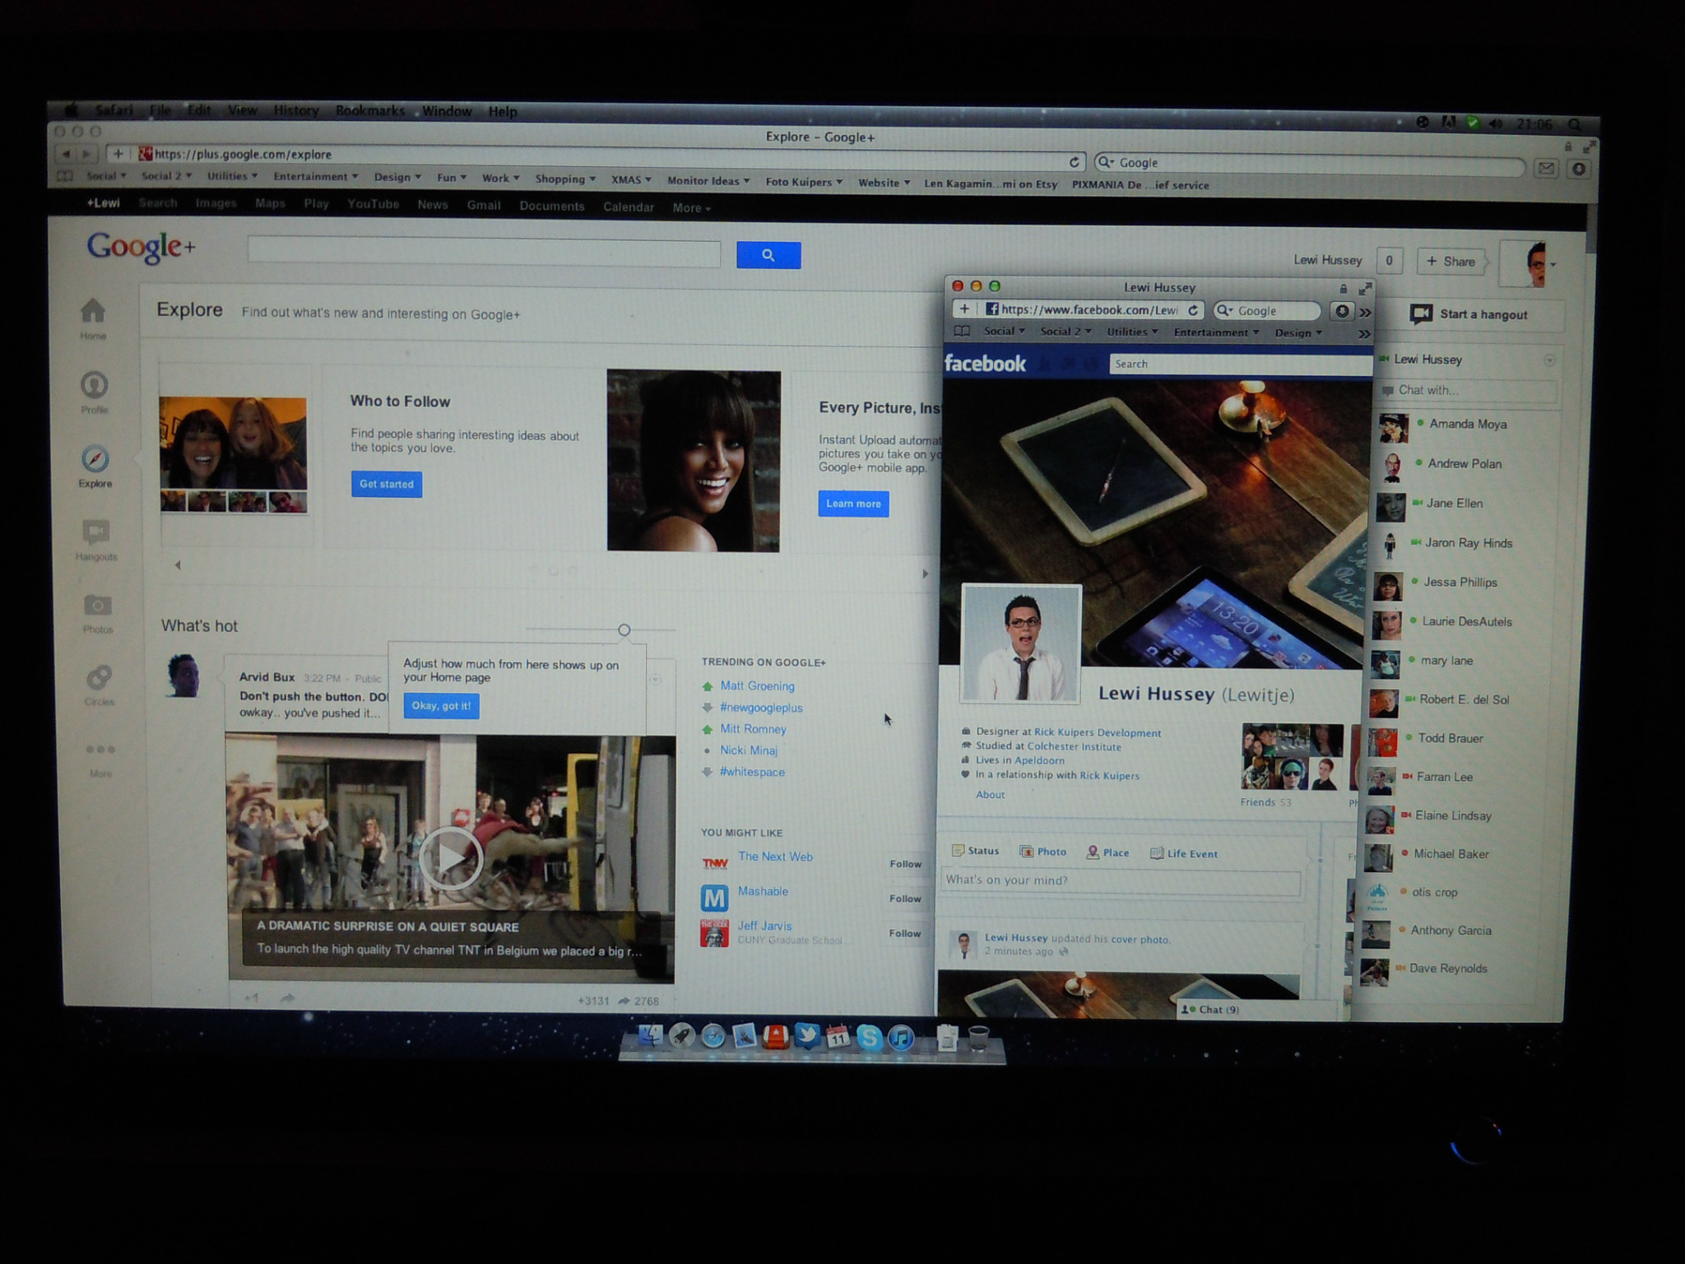Go to Gmail in the Google bar
This screenshot has width=1685, height=1264.
tap(484, 206)
